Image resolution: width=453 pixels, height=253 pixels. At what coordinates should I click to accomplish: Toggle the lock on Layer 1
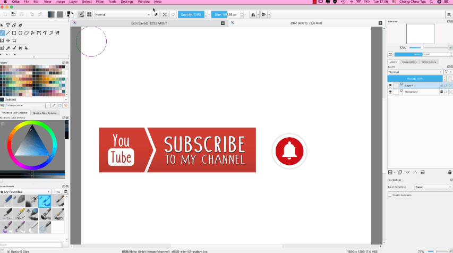[x=441, y=86]
